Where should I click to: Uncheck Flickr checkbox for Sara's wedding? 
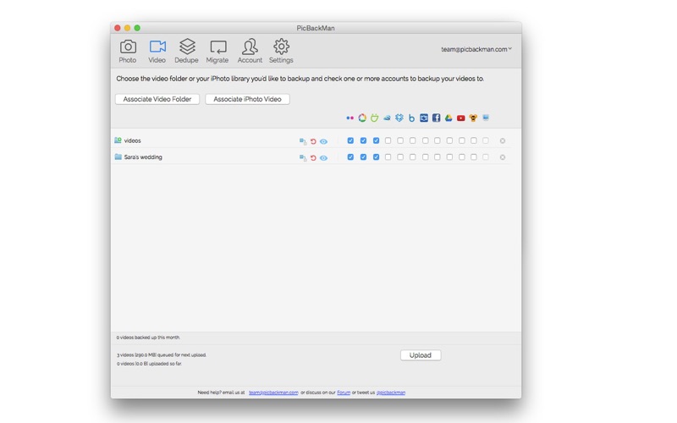(350, 157)
